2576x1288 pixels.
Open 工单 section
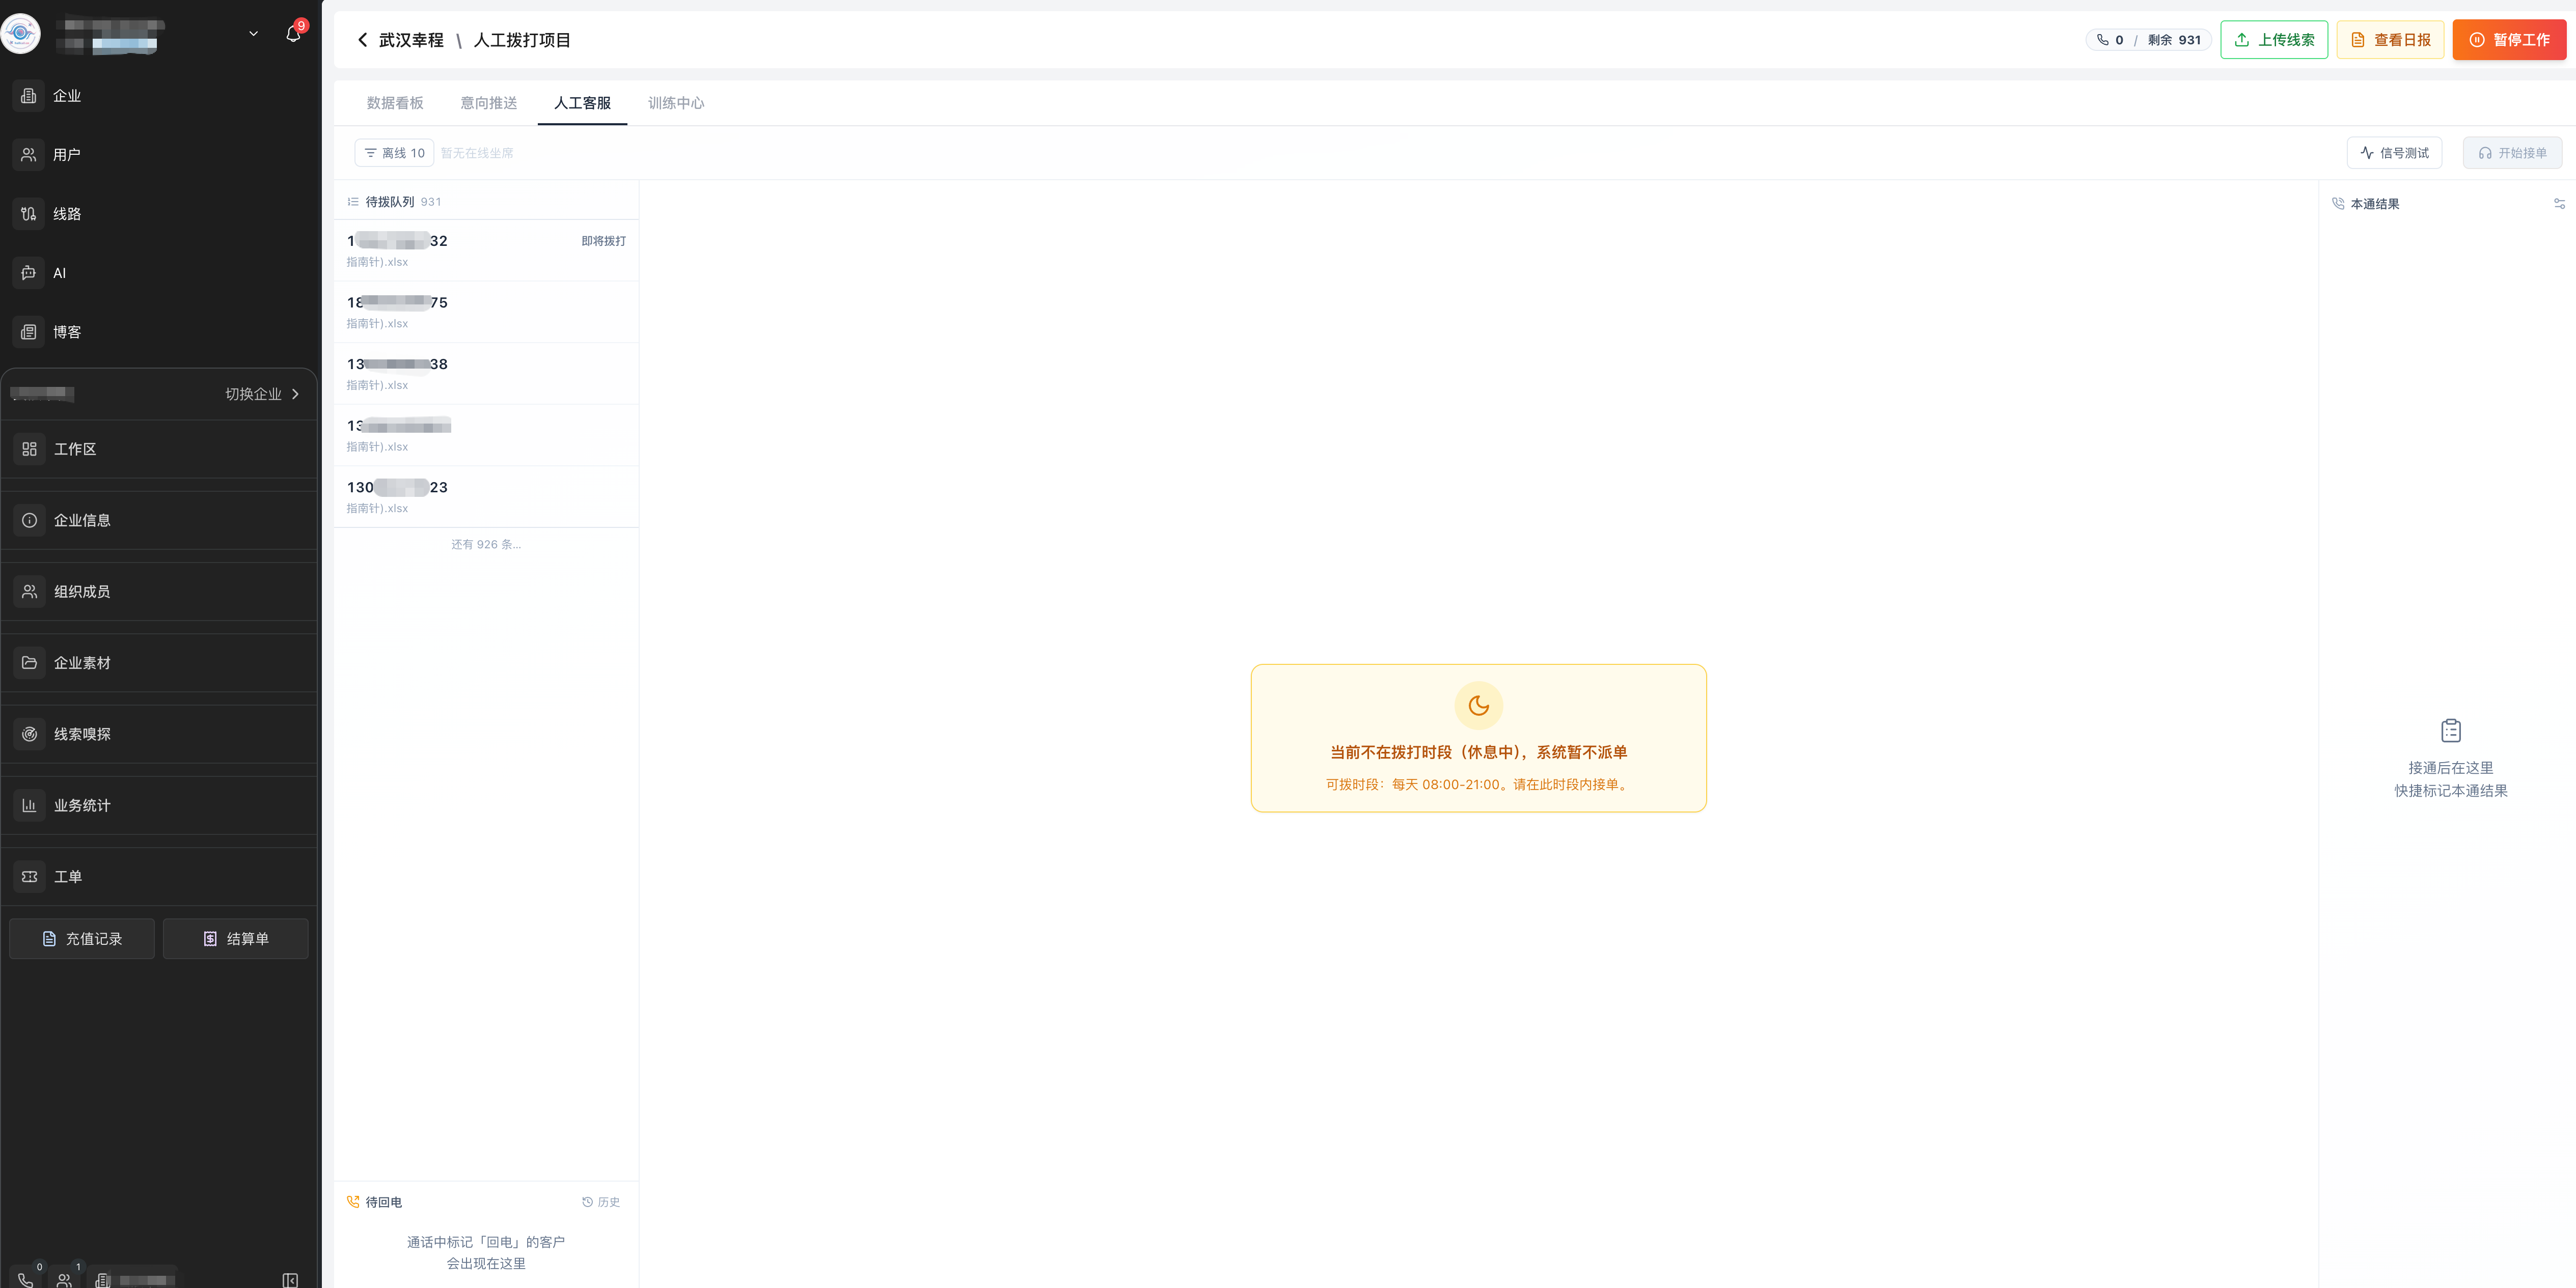click(x=159, y=876)
